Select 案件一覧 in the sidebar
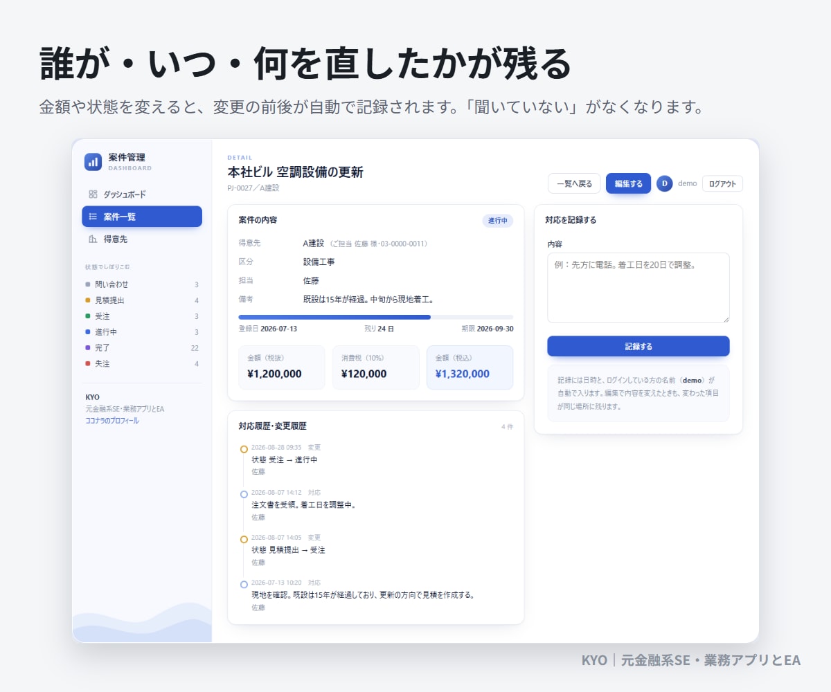 142,217
